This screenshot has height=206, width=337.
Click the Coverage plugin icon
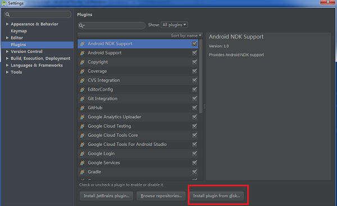pyautogui.click(x=83, y=71)
